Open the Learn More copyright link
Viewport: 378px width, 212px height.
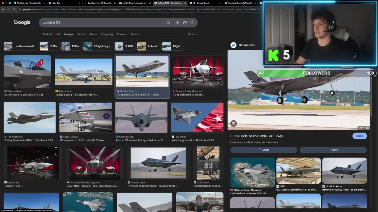click(x=272, y=143)
